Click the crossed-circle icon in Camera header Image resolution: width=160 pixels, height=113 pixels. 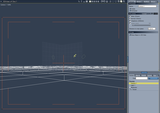[x=152, y=14]
